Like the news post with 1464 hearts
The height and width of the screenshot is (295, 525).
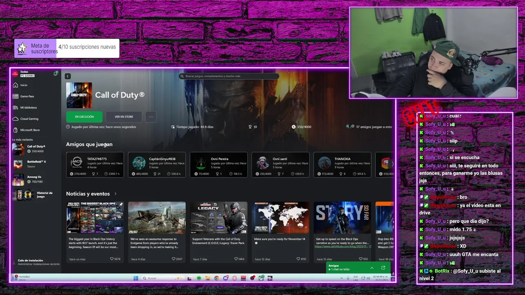[x=239, y=259]
